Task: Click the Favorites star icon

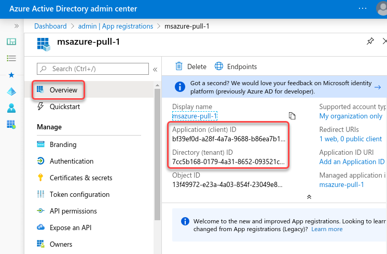Action: tap(11, 75)
